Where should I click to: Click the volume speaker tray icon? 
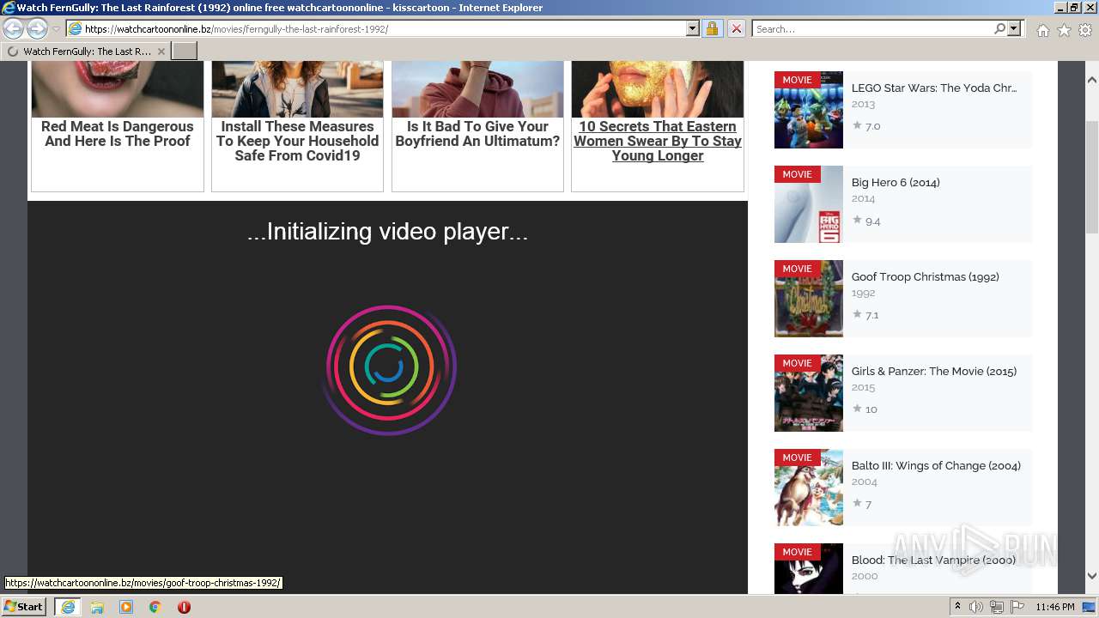coord(976,607)
